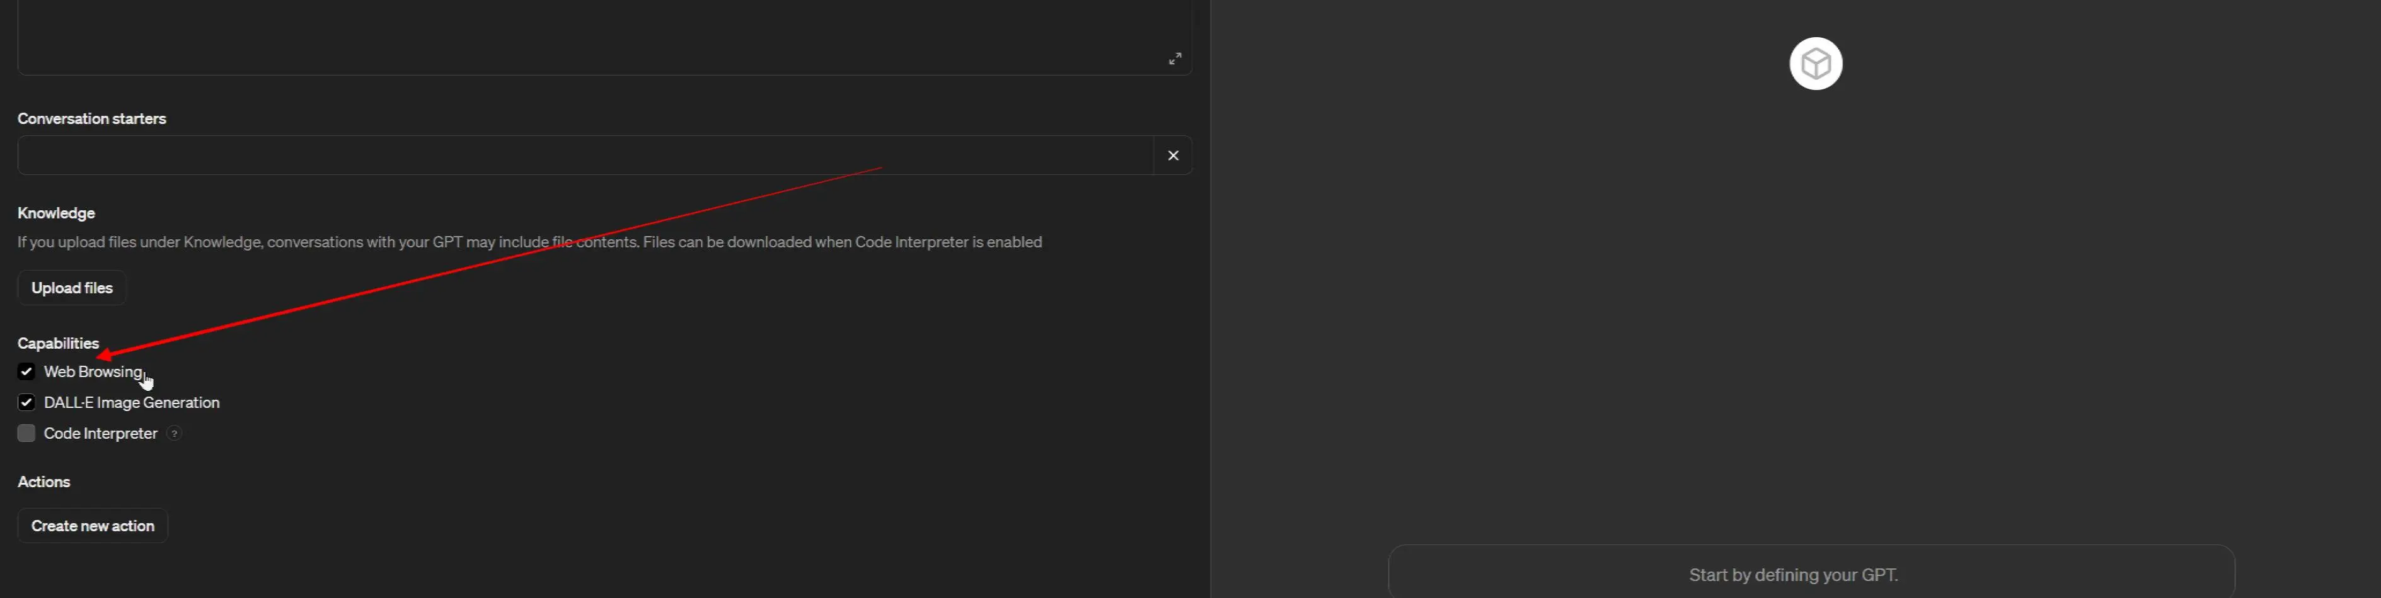Click the 'Conversation starters' heading text
This screenshot has height=598, width=2381.
[x=91, y=119]
